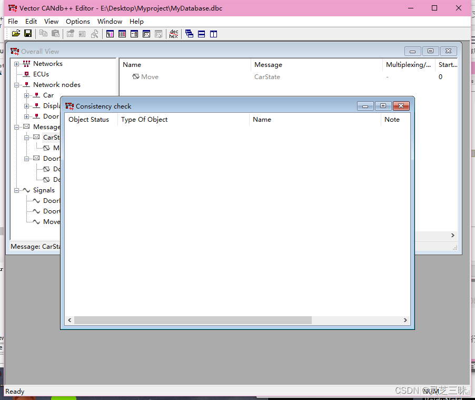The height and width of the screenshot is (400, 475).
Task: Select ECUs in the tree
Action: (41, 74)
